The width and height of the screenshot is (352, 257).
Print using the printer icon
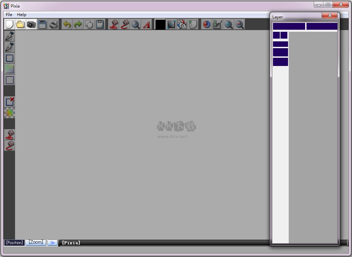pyautogui.click(x=53, y=24)
